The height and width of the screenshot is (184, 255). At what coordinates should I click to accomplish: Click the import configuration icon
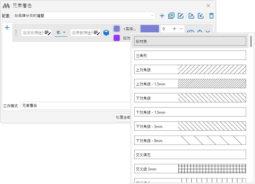point(201,16)
